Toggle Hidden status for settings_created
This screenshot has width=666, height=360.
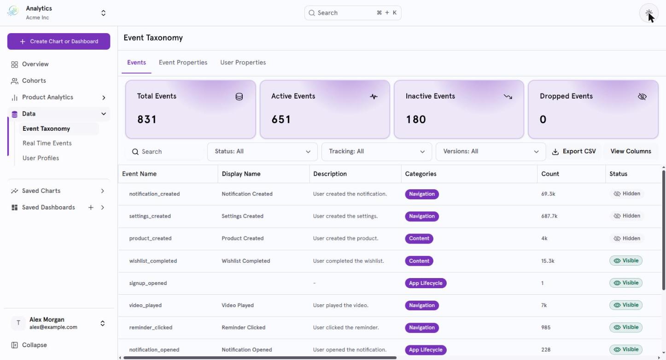[627, 216]
